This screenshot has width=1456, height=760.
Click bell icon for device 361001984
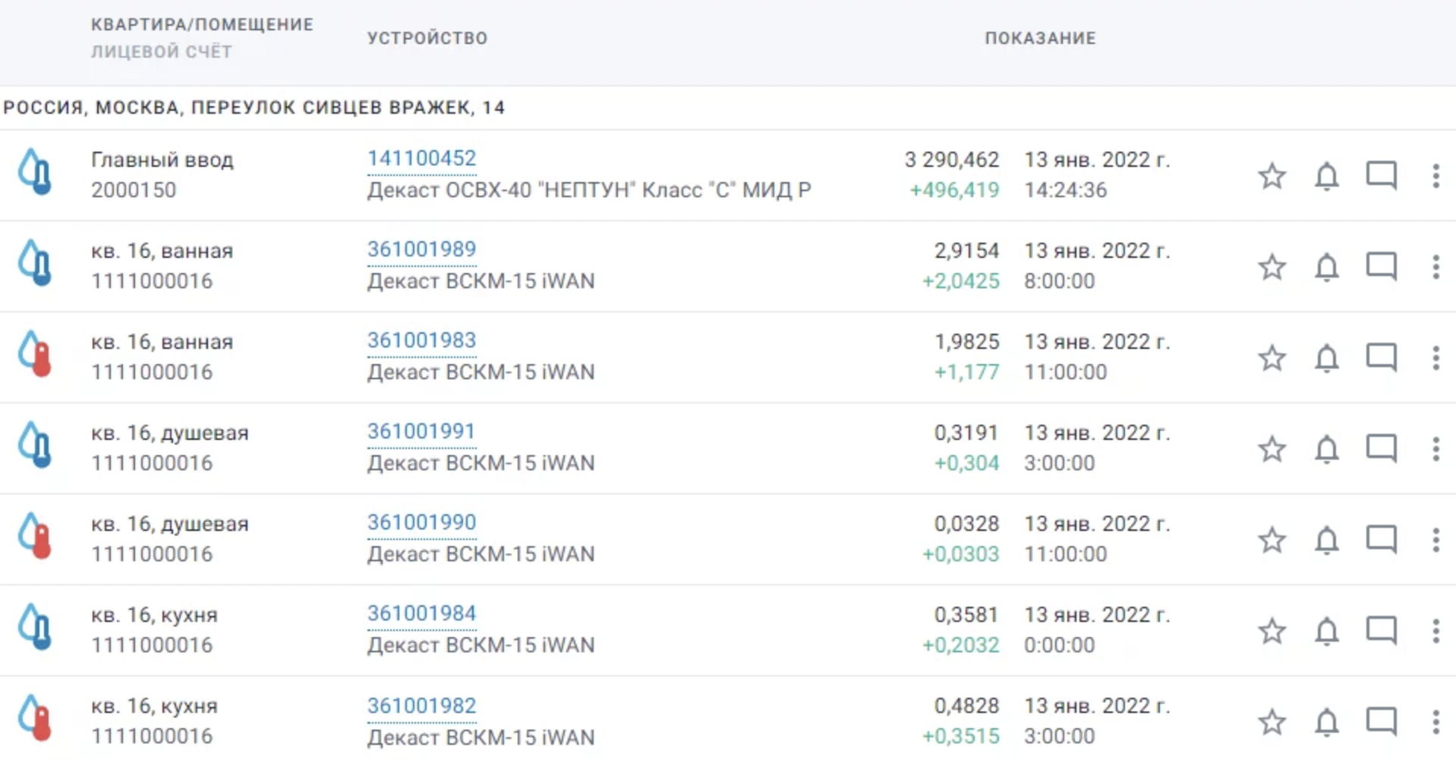[x=1326, y=631]
